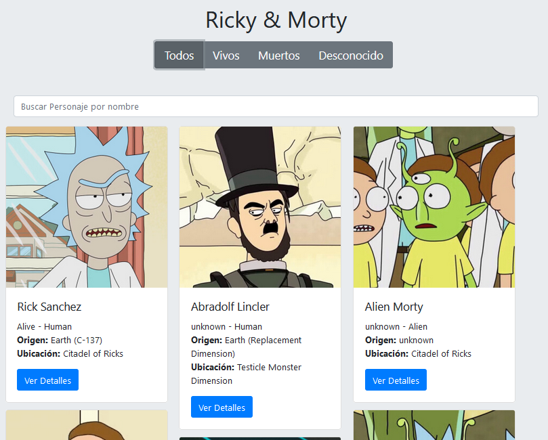Open the bottom-right partially visible character card
The image size is (548, 440).
pyautogui.click(x=434, y=425)
